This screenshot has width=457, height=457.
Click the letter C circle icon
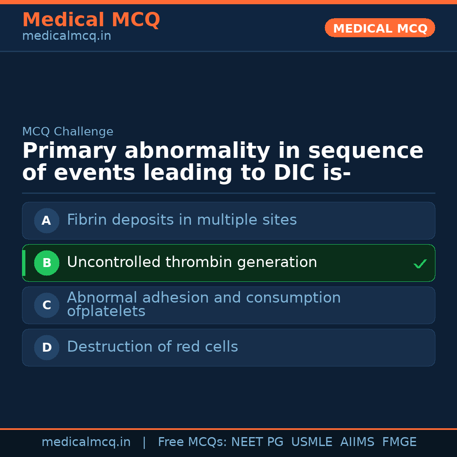click(x=47, y=305)
